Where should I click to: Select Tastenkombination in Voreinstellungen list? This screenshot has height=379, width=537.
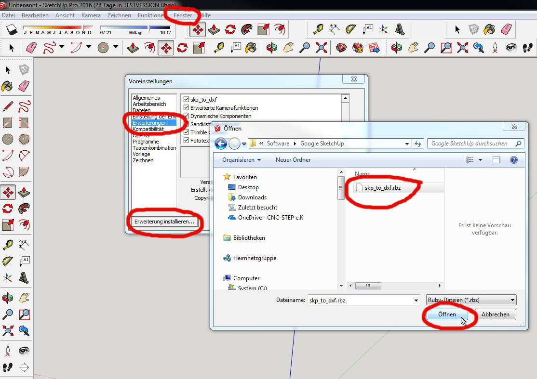pos(154,148)
